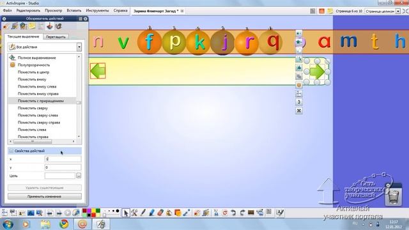Click the y value input field

[63, 167]
